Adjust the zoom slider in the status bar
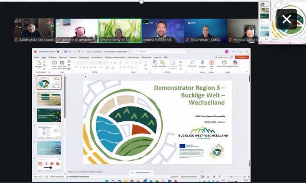Screen dimensions: 306x183 click(231, 177)
